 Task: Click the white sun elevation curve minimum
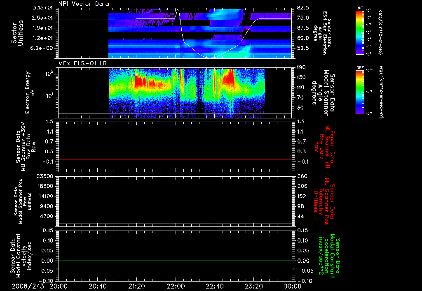210,58
